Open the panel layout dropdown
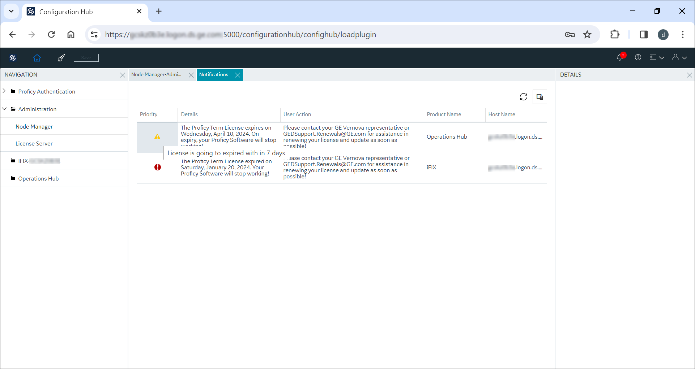This screenshot has height=369, width=695. coord(657,57)
